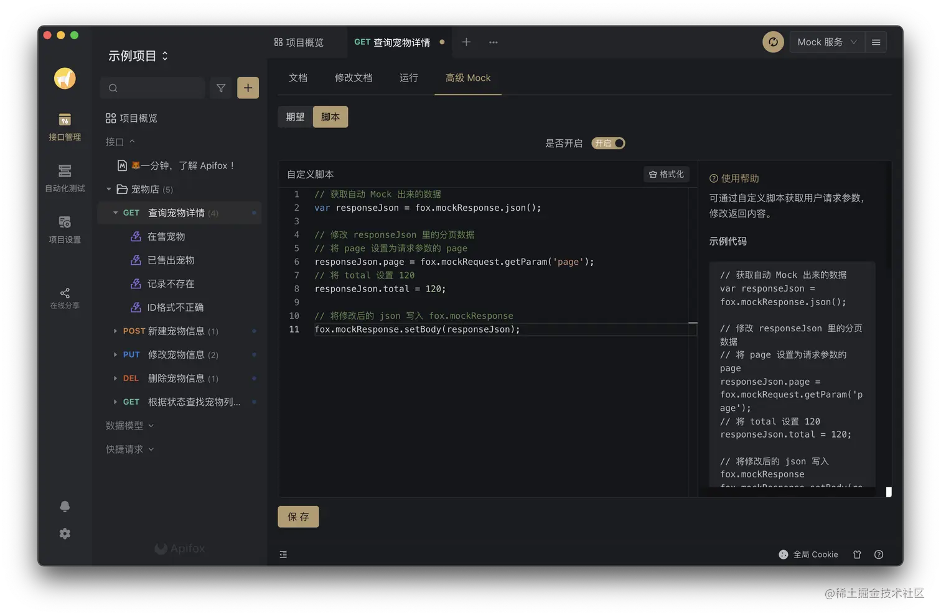Open the 在线分享 panel
The width and height of the screenshot is (941, 616).
[x=64, y=297]
